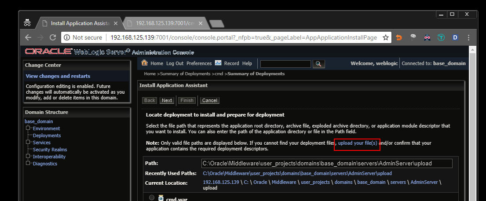Open a new browser tab
Viewport: 486px width, 201px height.
tap(216, 24)
